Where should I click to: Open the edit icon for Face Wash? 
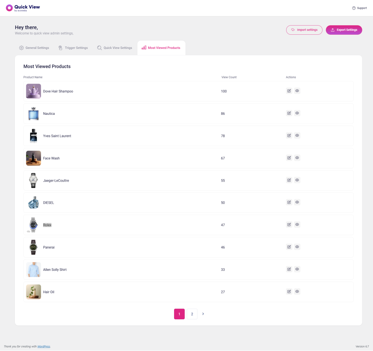click(x=289, y=158)
